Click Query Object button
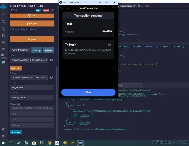The width and height of the screenshot is (189, 146). point(16,68)
